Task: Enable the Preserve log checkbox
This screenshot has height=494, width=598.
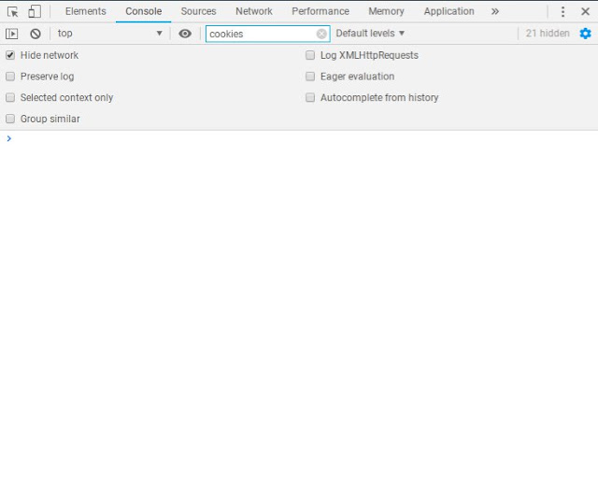Action: pos(11,77)
